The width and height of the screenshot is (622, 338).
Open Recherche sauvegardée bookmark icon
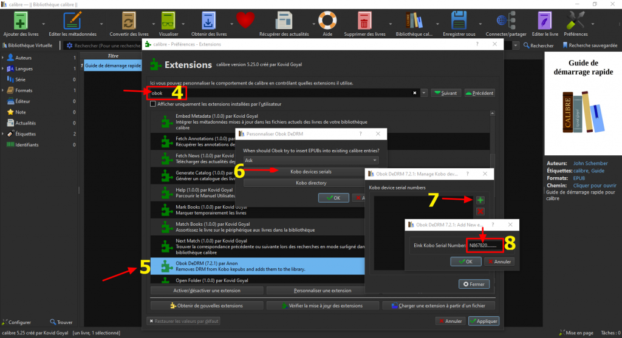pos(565,46)
